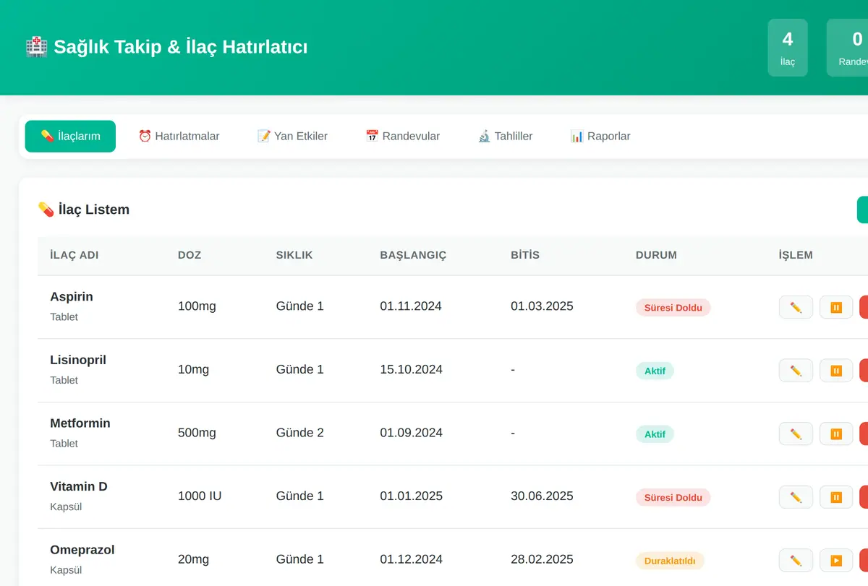Edit the Lisinopril row using pencil icon
The width and height of the screenshot is (868, 586).
(x=796, y=371)
